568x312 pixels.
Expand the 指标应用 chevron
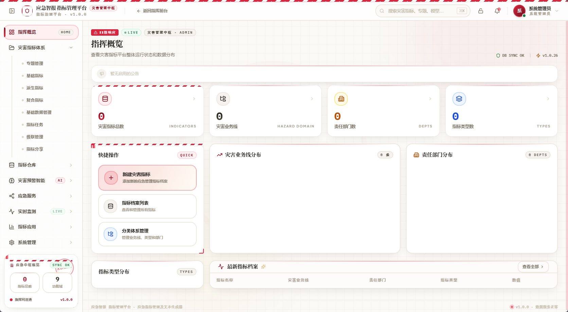pos(71,227)
